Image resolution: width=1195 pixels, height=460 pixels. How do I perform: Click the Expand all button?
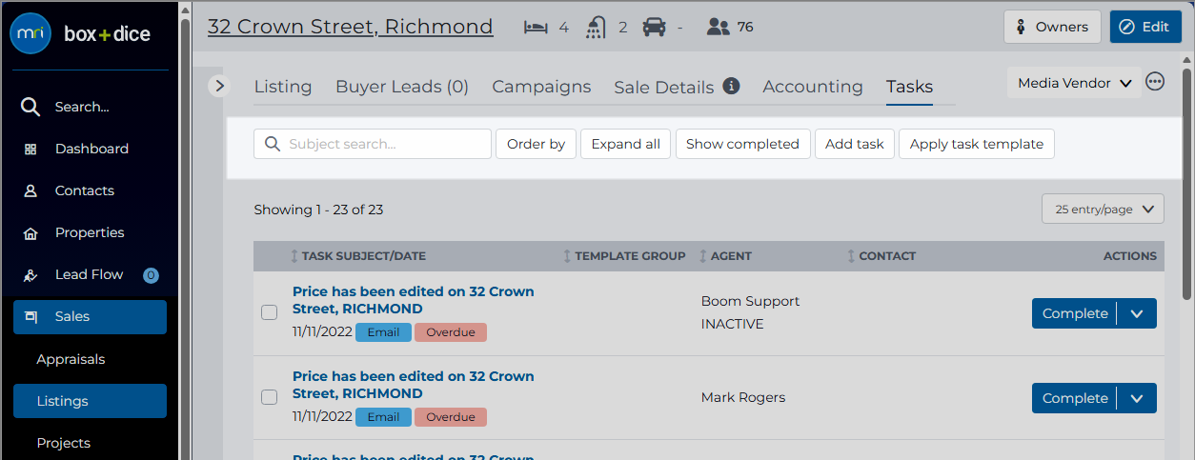tap(626, 144)
